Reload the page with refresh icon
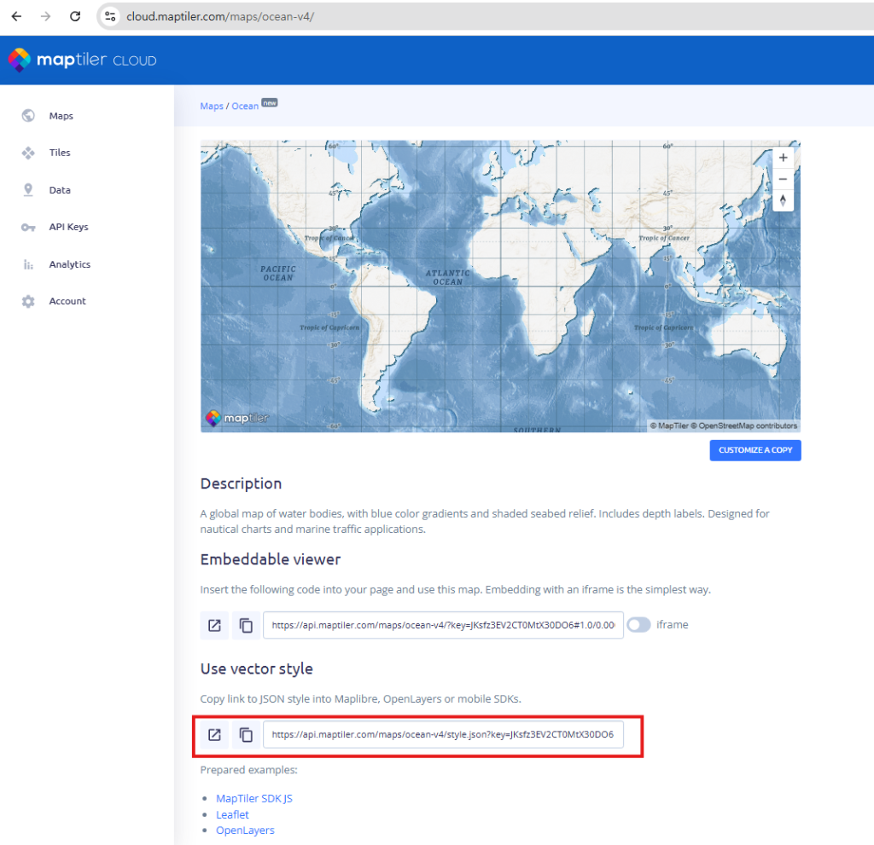Viewport: 874px width, 845px height. pos(75,17)
